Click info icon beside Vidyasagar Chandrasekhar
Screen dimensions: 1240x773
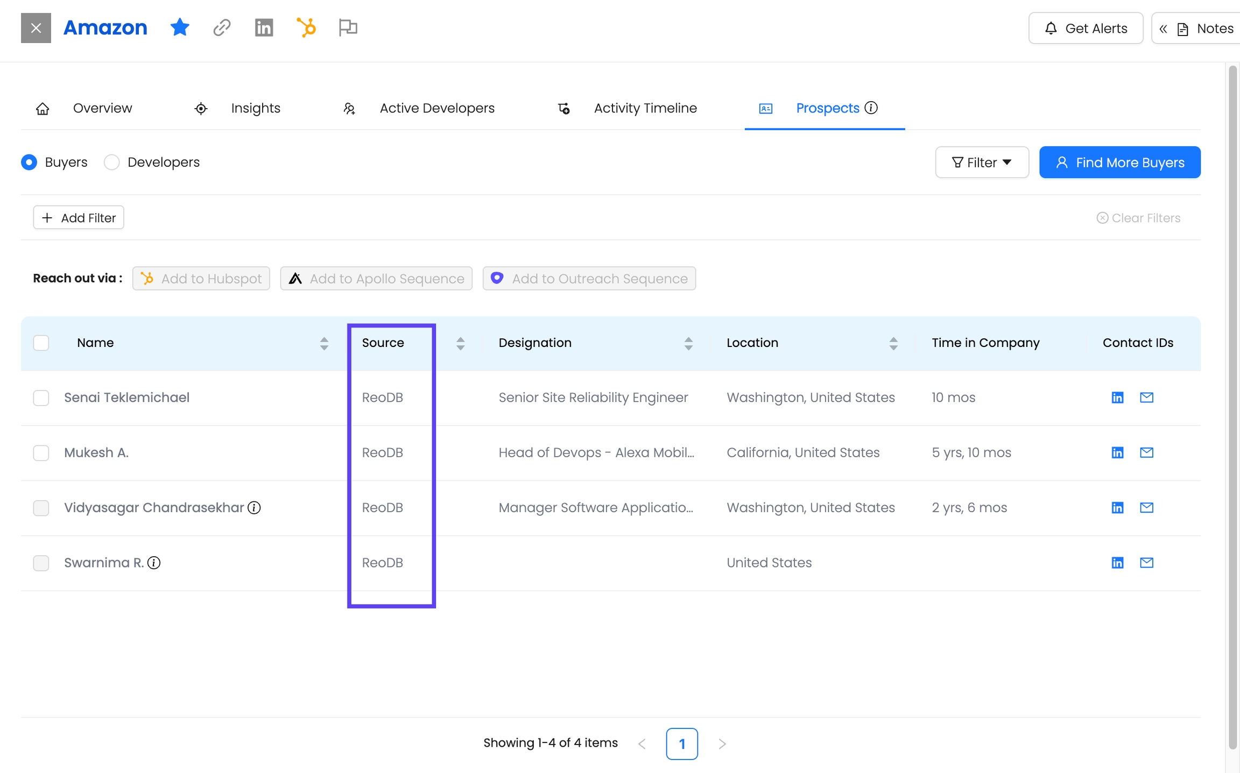[x=254, y=507]
